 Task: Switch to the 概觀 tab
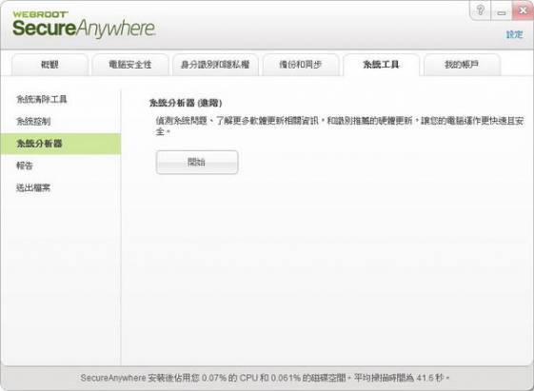click(x=49, y=65)
